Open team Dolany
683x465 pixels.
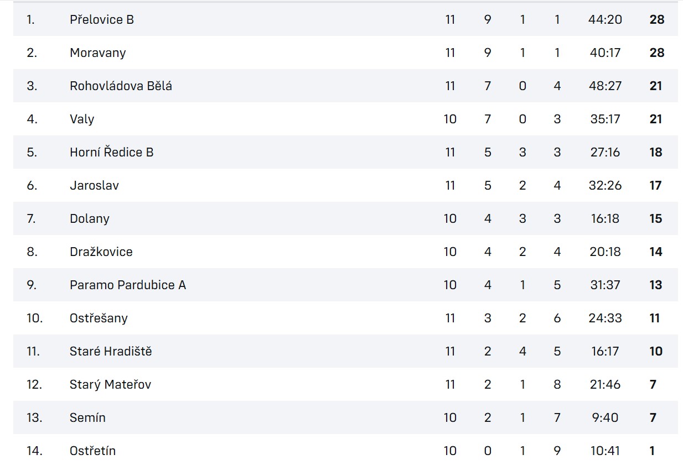pos(90,219)
